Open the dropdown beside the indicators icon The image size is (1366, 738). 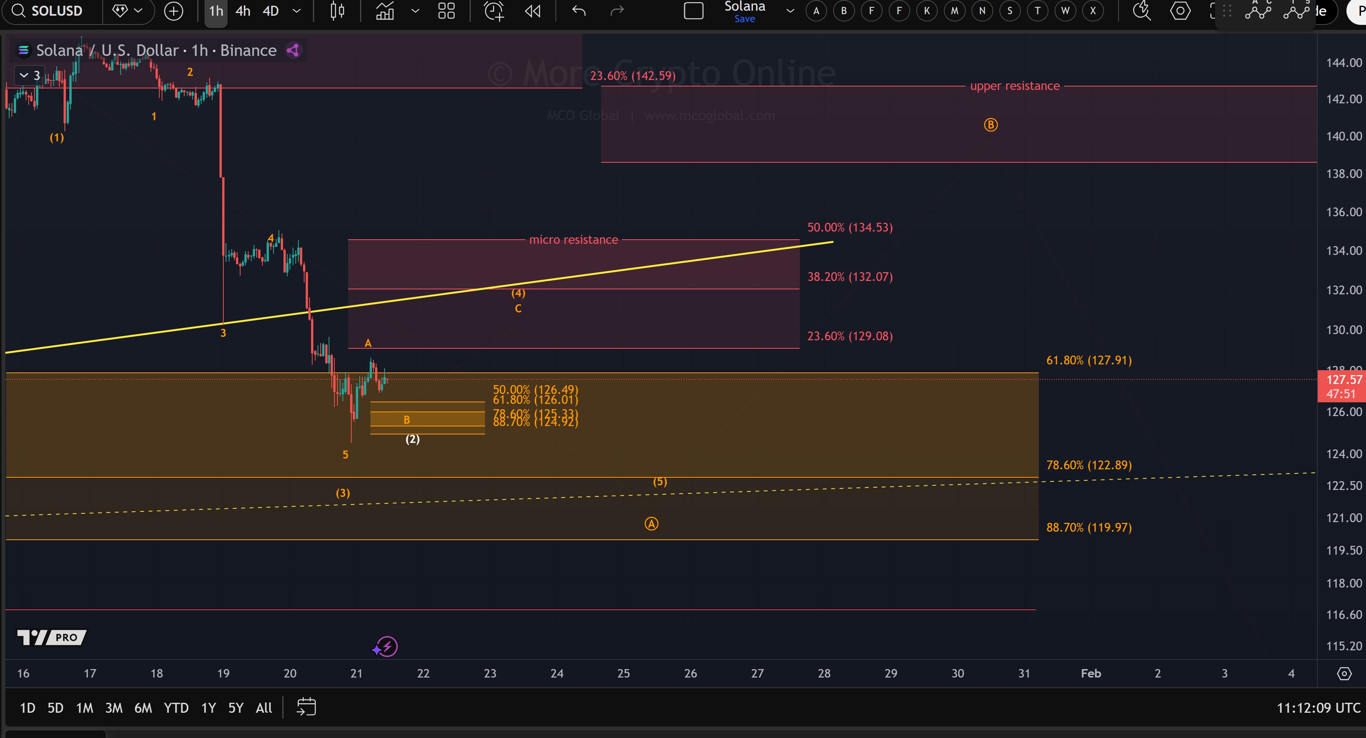point(415,11)
